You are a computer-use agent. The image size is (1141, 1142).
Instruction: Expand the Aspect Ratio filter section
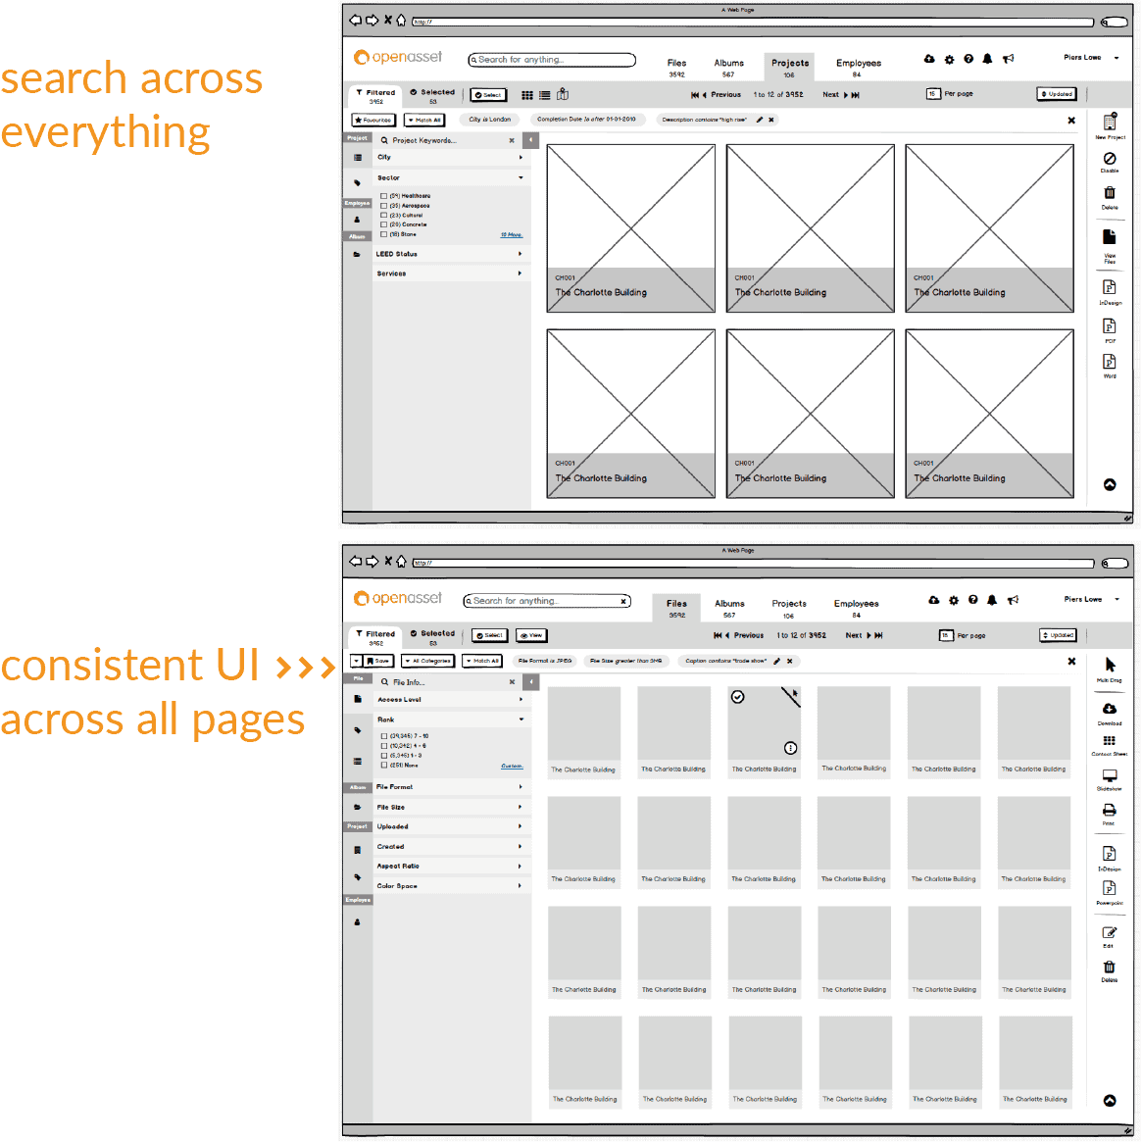pos(449,867)
